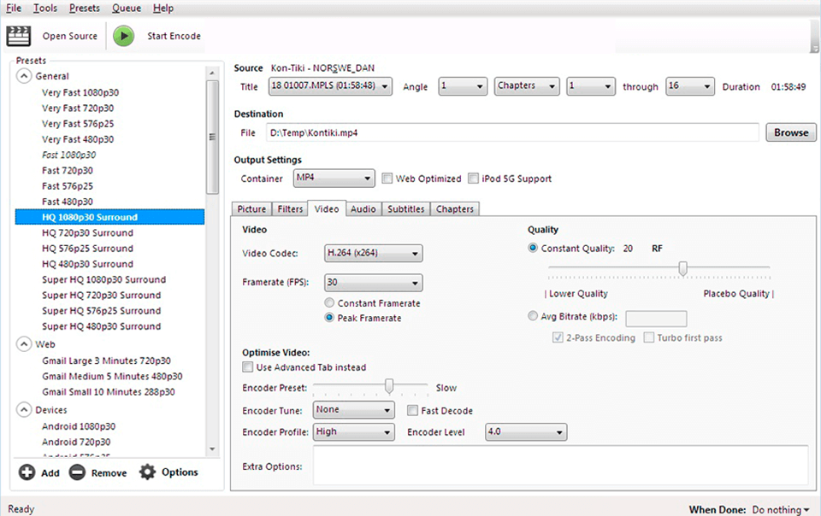
Task: Click the Open Source film reel icon
Action: point(19,36)
